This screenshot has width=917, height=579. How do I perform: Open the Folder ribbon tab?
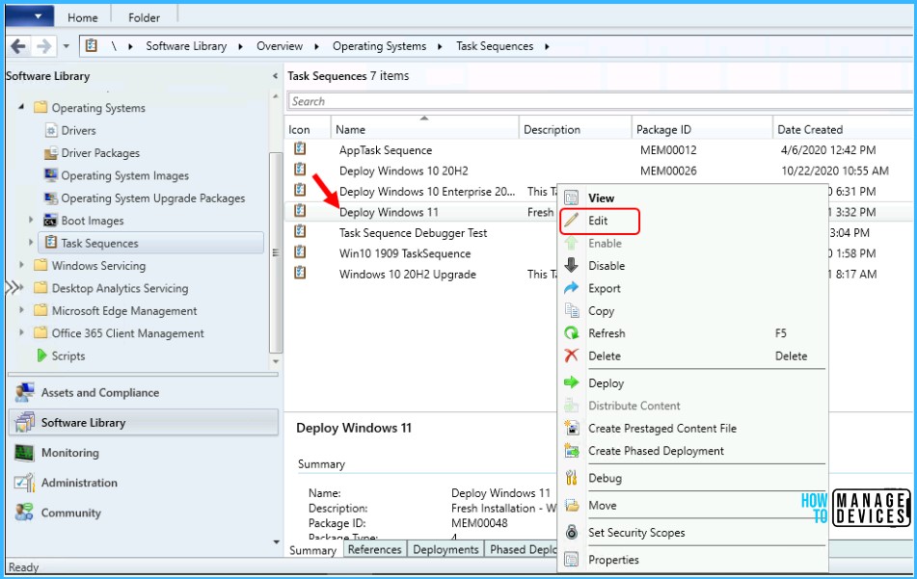coord(144,17)
